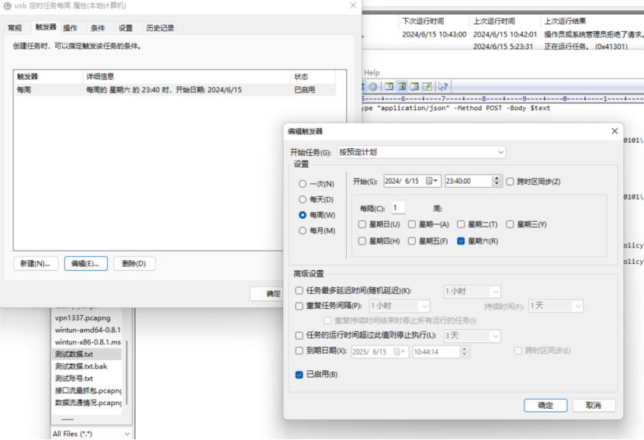
Task: Close the 编辑触发器 dialog with the X
Action: tap(615, 131)
